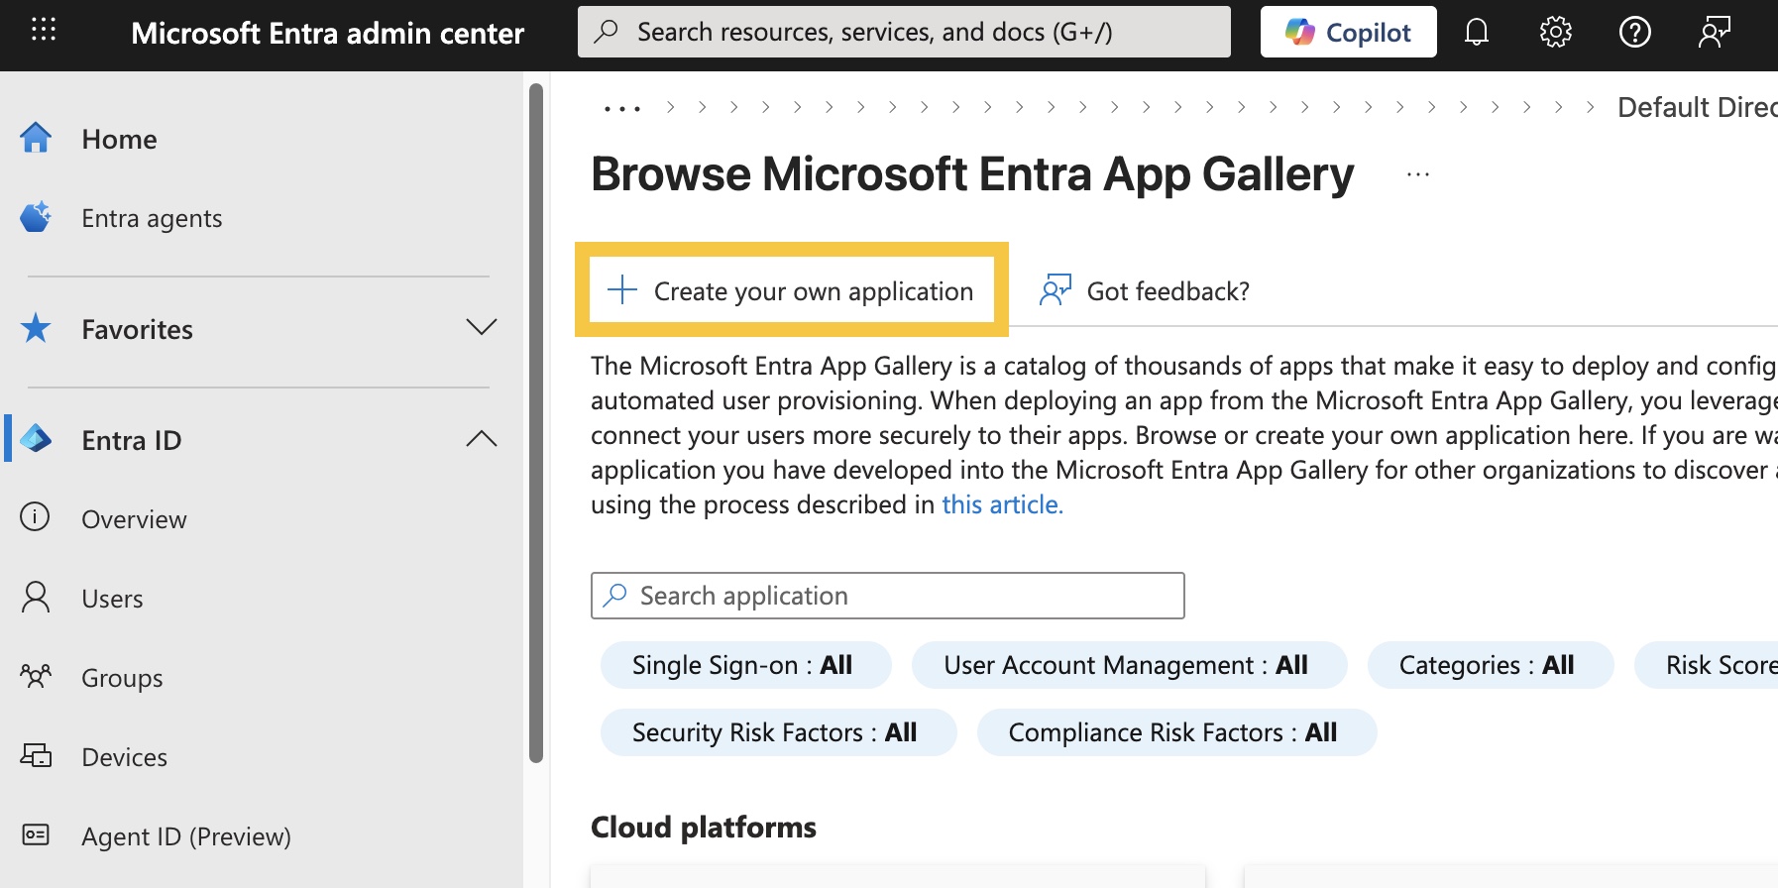Select Users in the sidebar

(x=112, y=599)
